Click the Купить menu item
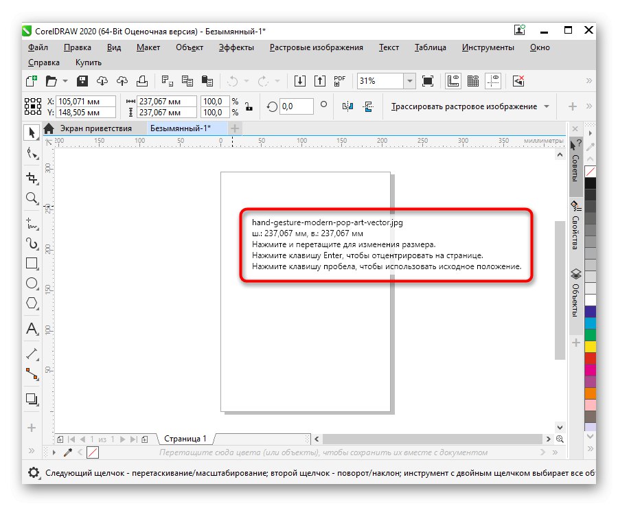The image size is (618, 506). point(90,62)
